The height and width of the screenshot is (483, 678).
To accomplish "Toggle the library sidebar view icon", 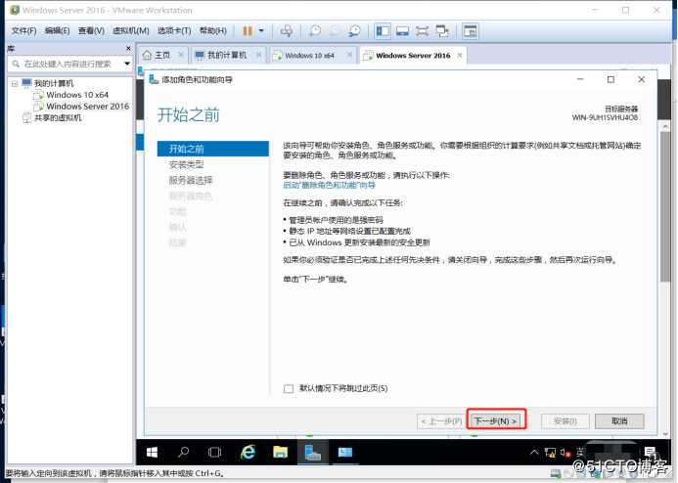I will (x=383, y=31).
